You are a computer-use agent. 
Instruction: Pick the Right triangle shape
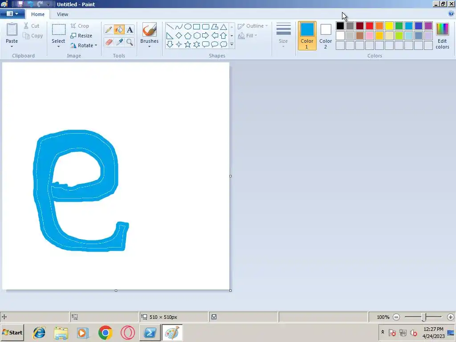(x=170, y=36)
